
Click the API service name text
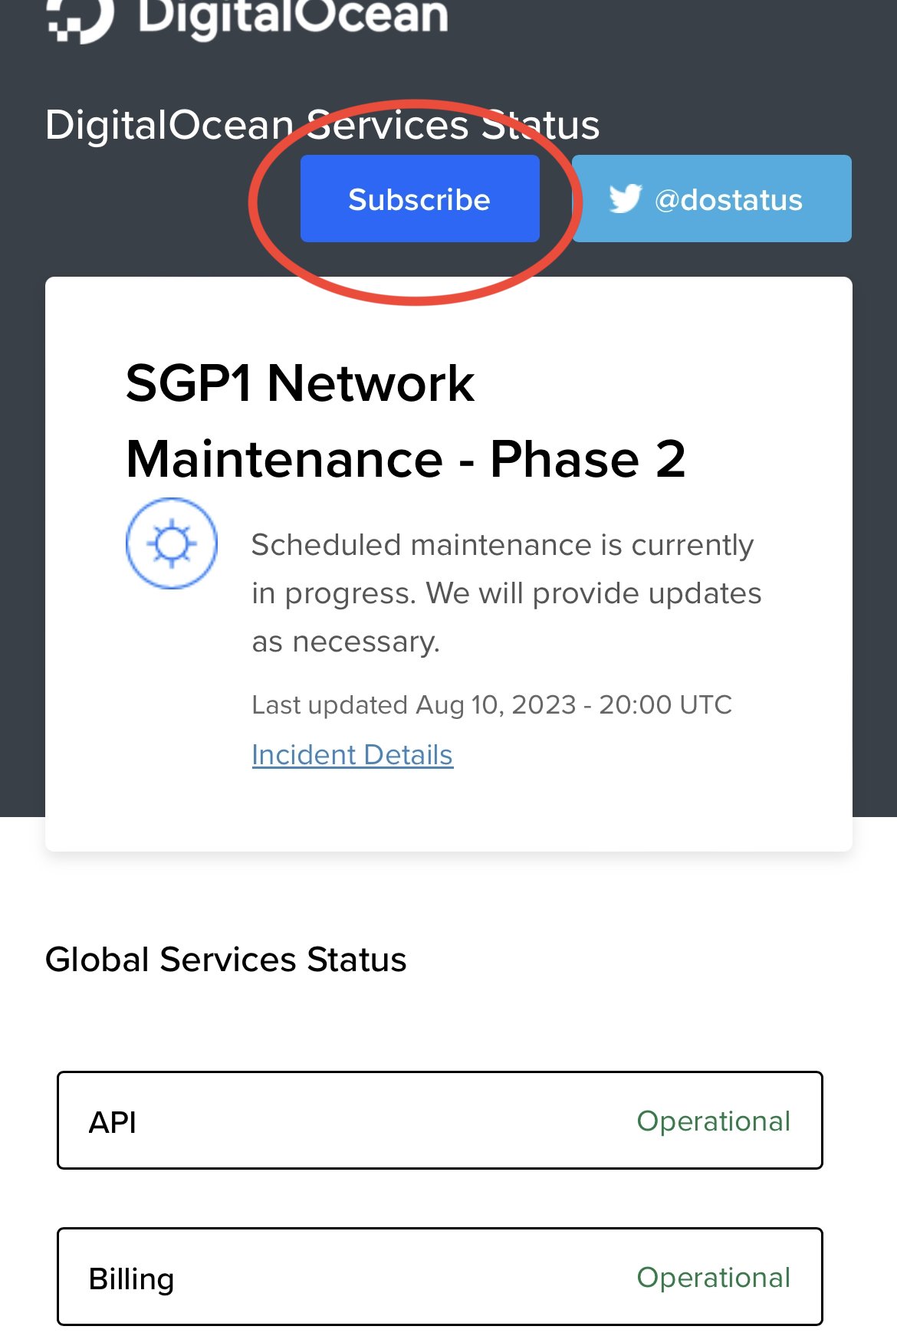pyautogui.click(x=112, y=1121)
